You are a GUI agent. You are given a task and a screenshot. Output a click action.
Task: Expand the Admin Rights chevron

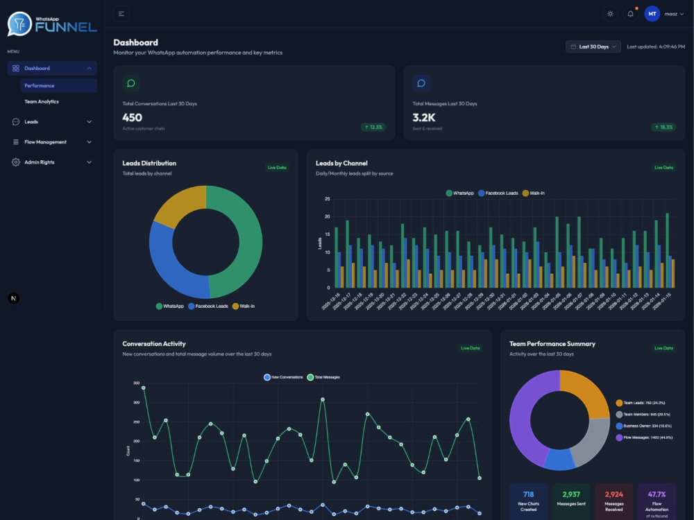pyautogui.click(x=89, y=162)
